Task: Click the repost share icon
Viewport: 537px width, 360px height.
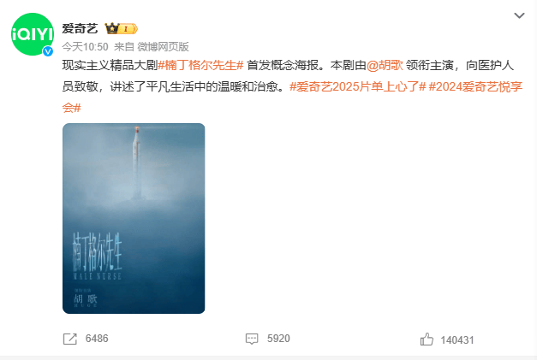Action: (70, 339)
